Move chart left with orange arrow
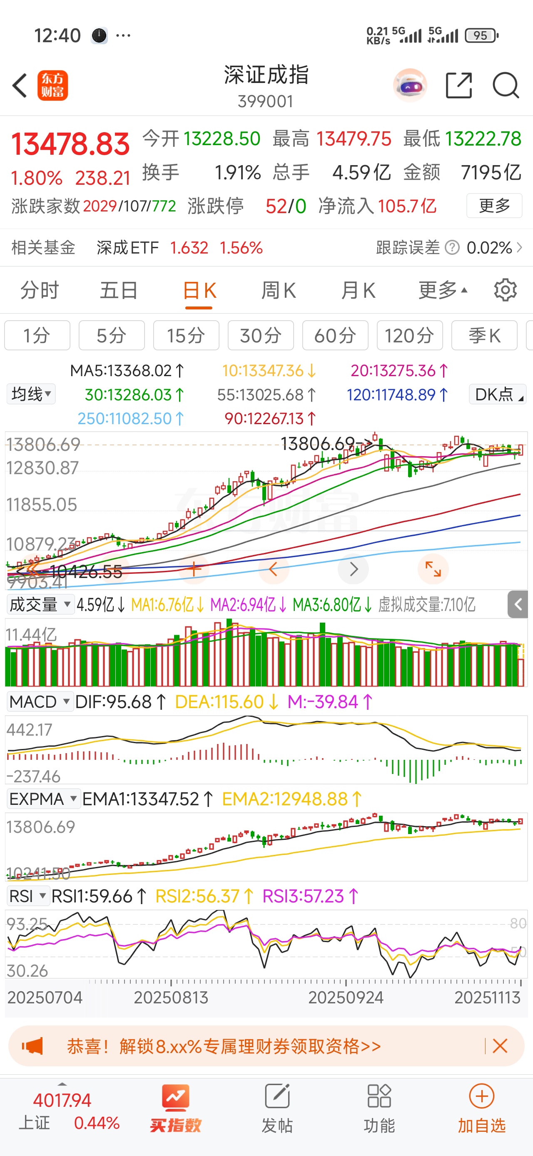The width and height of the screenshot is (533, 1156). point(273,569)
